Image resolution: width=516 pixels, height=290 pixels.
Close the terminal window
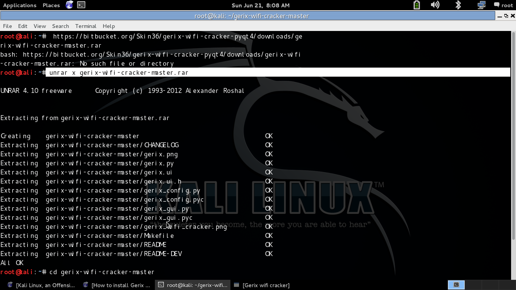pos(513,16)
